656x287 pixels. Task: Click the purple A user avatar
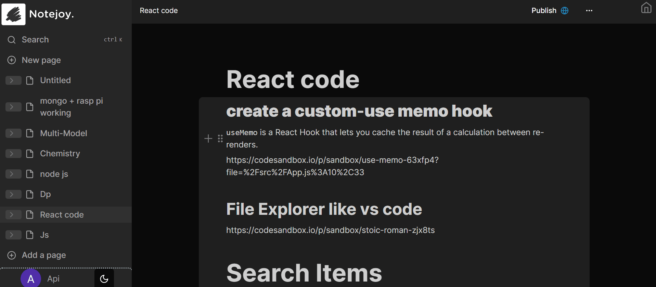31,279
